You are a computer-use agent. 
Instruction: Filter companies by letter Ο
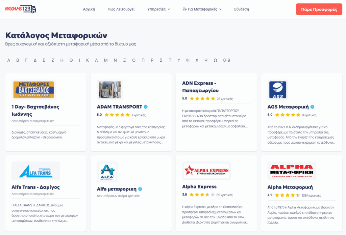(134, 60)
